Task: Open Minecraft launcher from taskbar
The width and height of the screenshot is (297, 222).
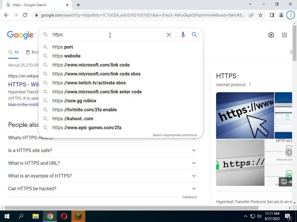Action: (x=78, y=216)
